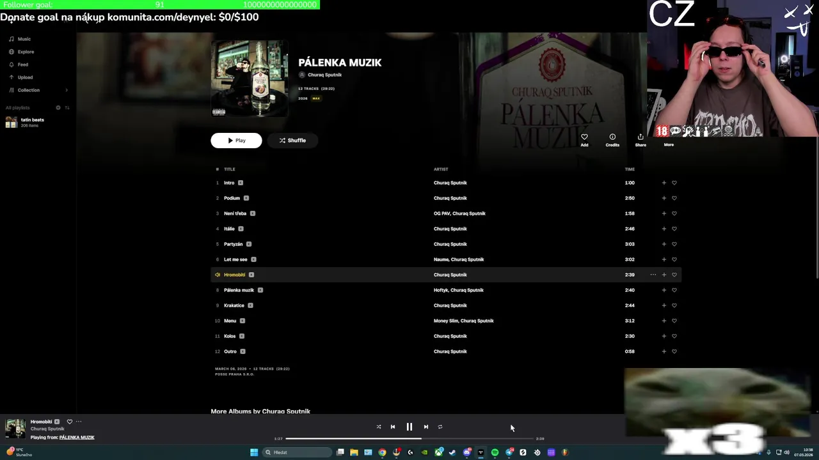Add Krakatice to playlist with plus
This screenshot has height=460, width=819.
click(664, 305)
